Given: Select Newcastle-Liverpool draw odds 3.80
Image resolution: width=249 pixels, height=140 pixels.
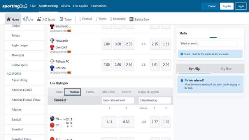Looking at the screenshot, I should [118, 44].
